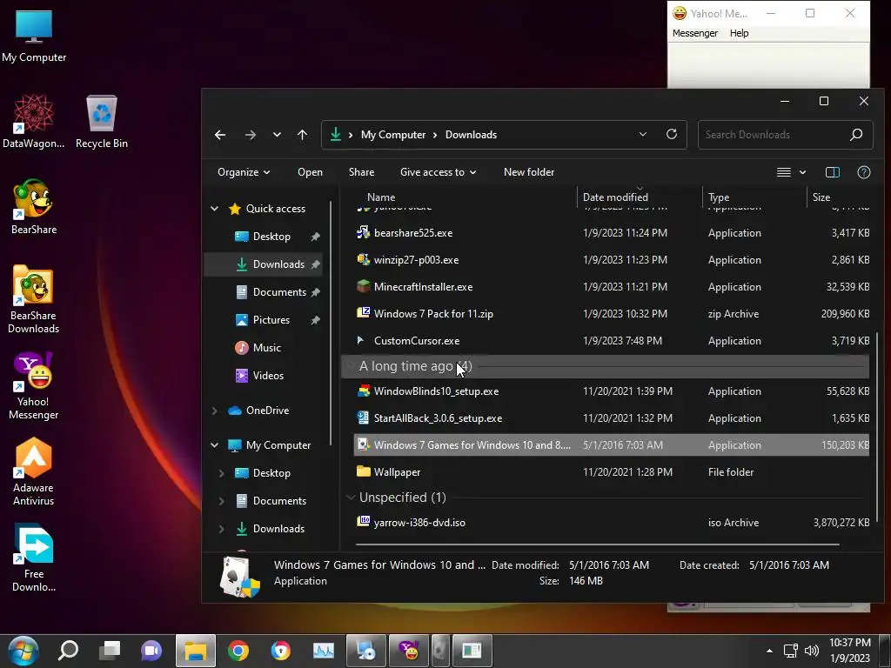Open My Computer desktop icon
The image size is (891, 668).
34,35
